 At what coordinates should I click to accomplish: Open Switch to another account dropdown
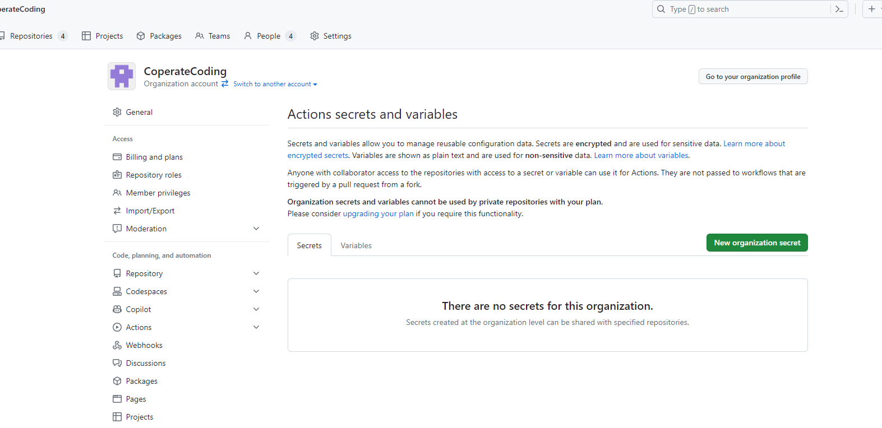tap(275, 84)
